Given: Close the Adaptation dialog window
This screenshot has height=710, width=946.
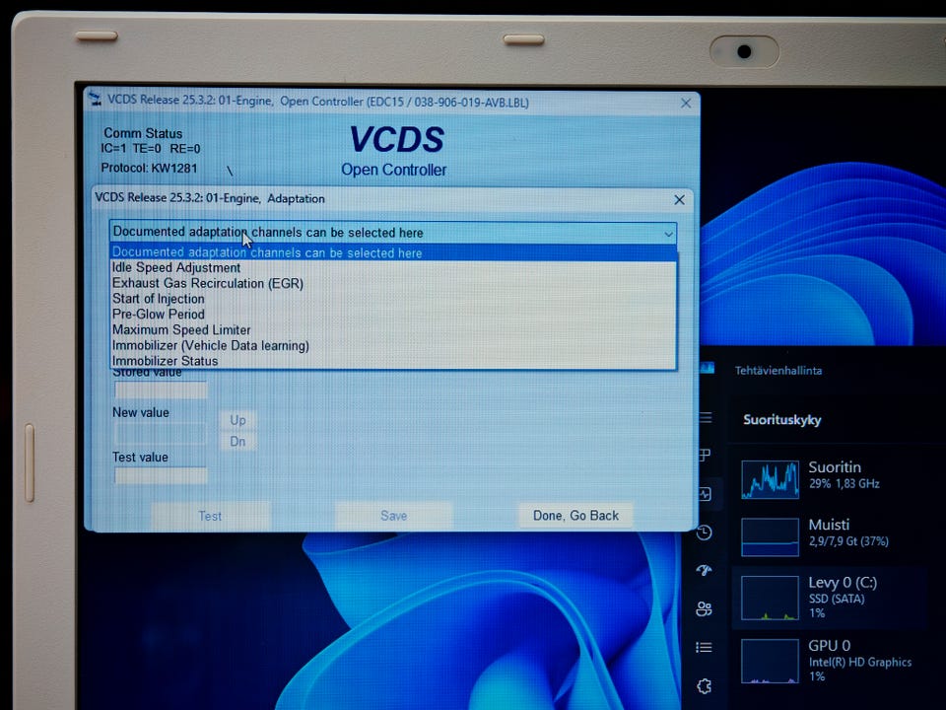Looking at the screenshot, I should [x=679, y=200].
